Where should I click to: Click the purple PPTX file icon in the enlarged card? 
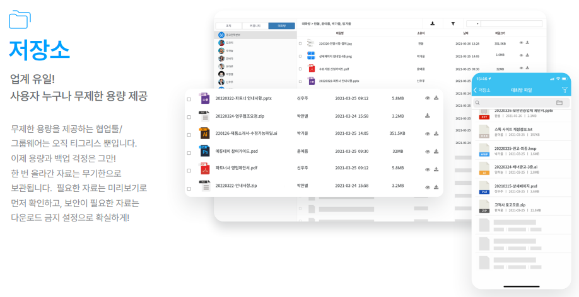[204, 98]
